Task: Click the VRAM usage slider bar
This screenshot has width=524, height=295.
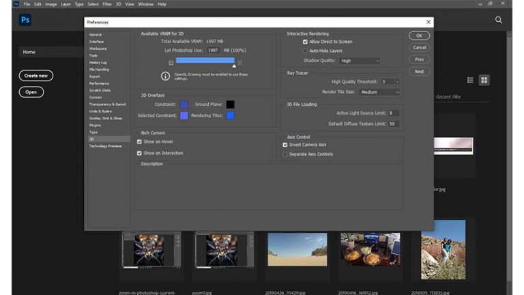Action: tap(205, 61)
